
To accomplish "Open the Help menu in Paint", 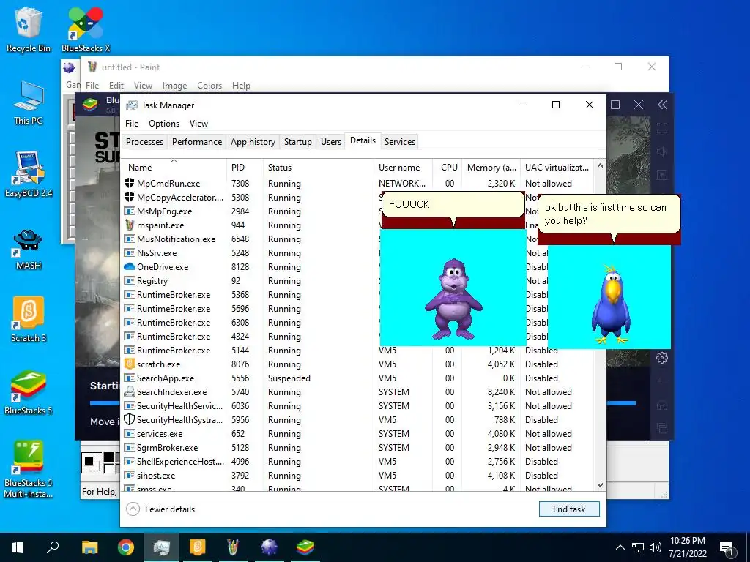I will click(x=241, y=86).
